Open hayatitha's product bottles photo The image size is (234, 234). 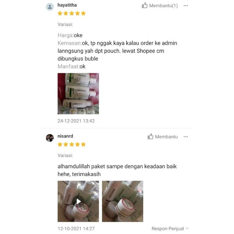click(x=78, y=93)
